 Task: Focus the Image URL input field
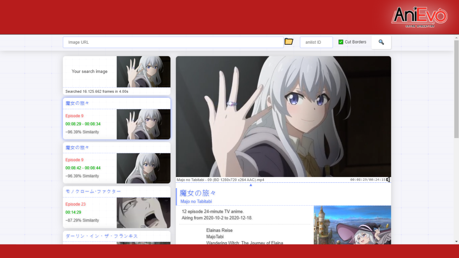[x=173, y=42]
